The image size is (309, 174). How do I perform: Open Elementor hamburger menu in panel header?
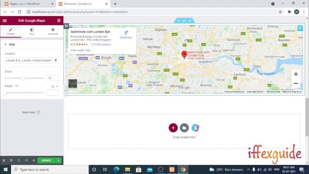coord(5,20)
